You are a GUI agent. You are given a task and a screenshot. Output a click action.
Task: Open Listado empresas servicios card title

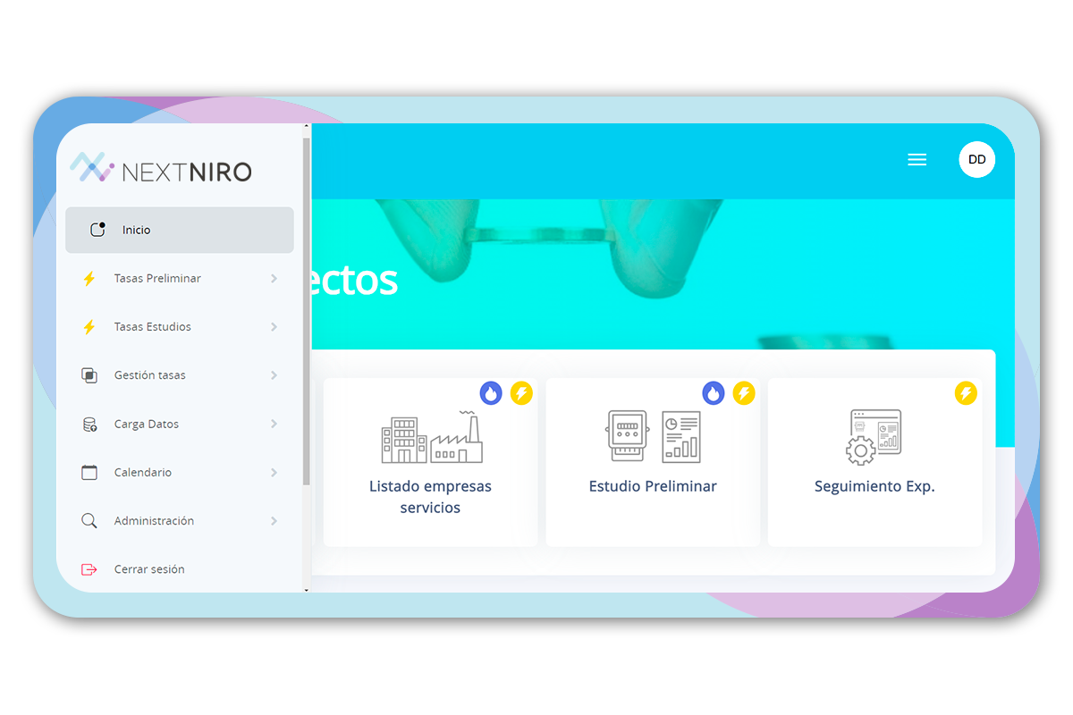430,497
